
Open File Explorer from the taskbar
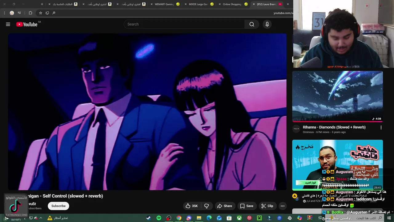[x=199, y=218]
